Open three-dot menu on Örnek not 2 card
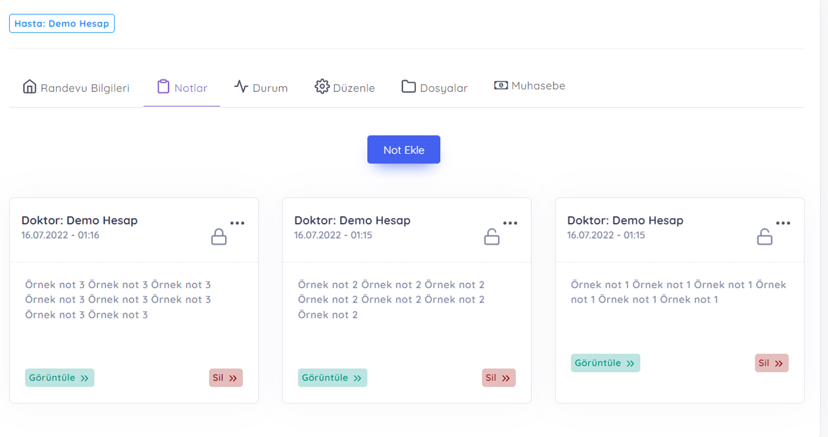Image resolution: width=828 pixels, height=437 pixels. tap(510, 223)
